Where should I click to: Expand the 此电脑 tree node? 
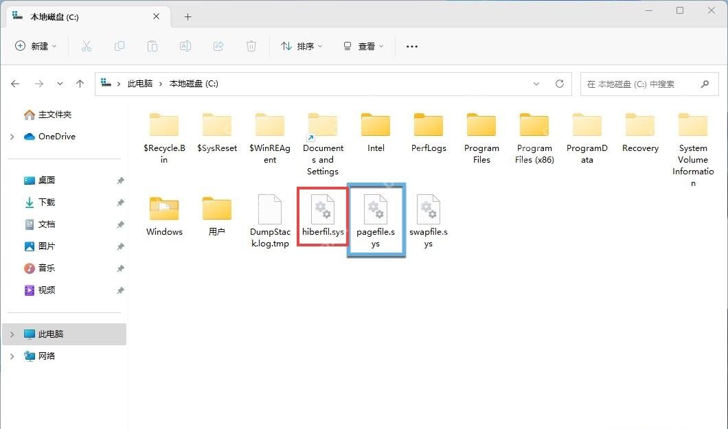(12, 334)
